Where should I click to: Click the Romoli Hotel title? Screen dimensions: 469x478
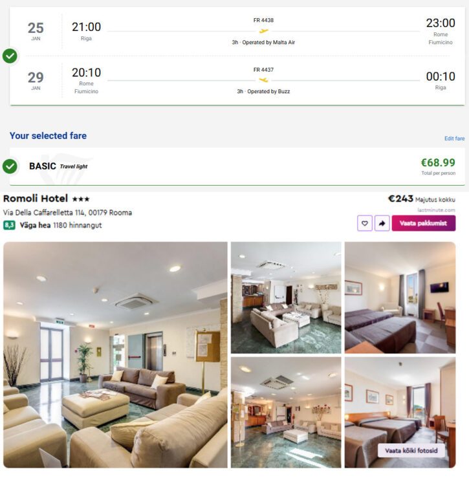pos(36,199)
